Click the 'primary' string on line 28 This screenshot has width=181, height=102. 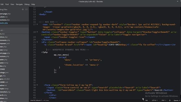click(x=95, y=60)
